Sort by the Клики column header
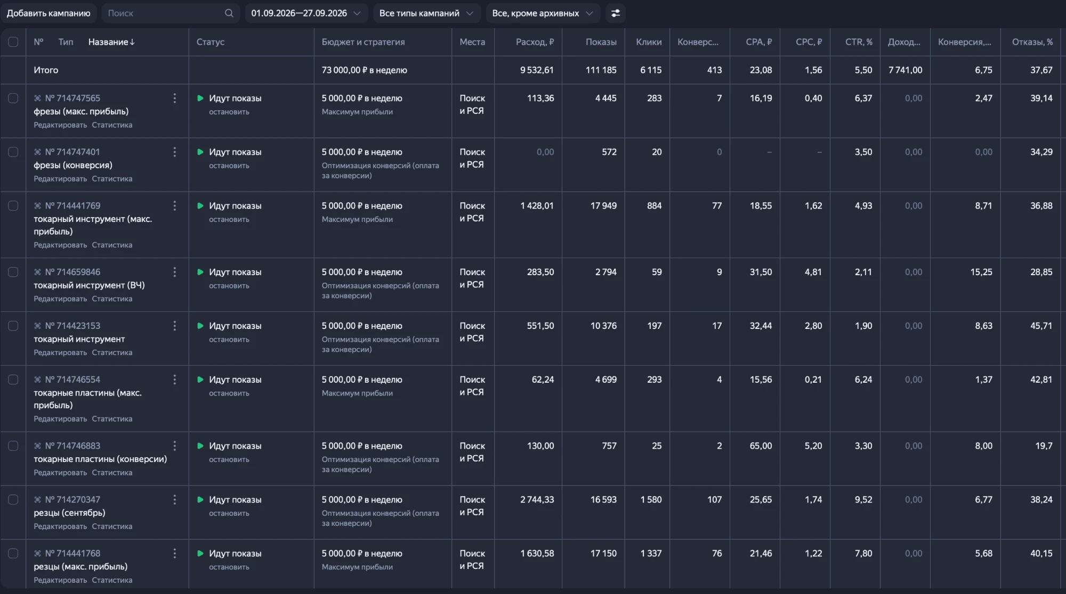 (649, 42)
